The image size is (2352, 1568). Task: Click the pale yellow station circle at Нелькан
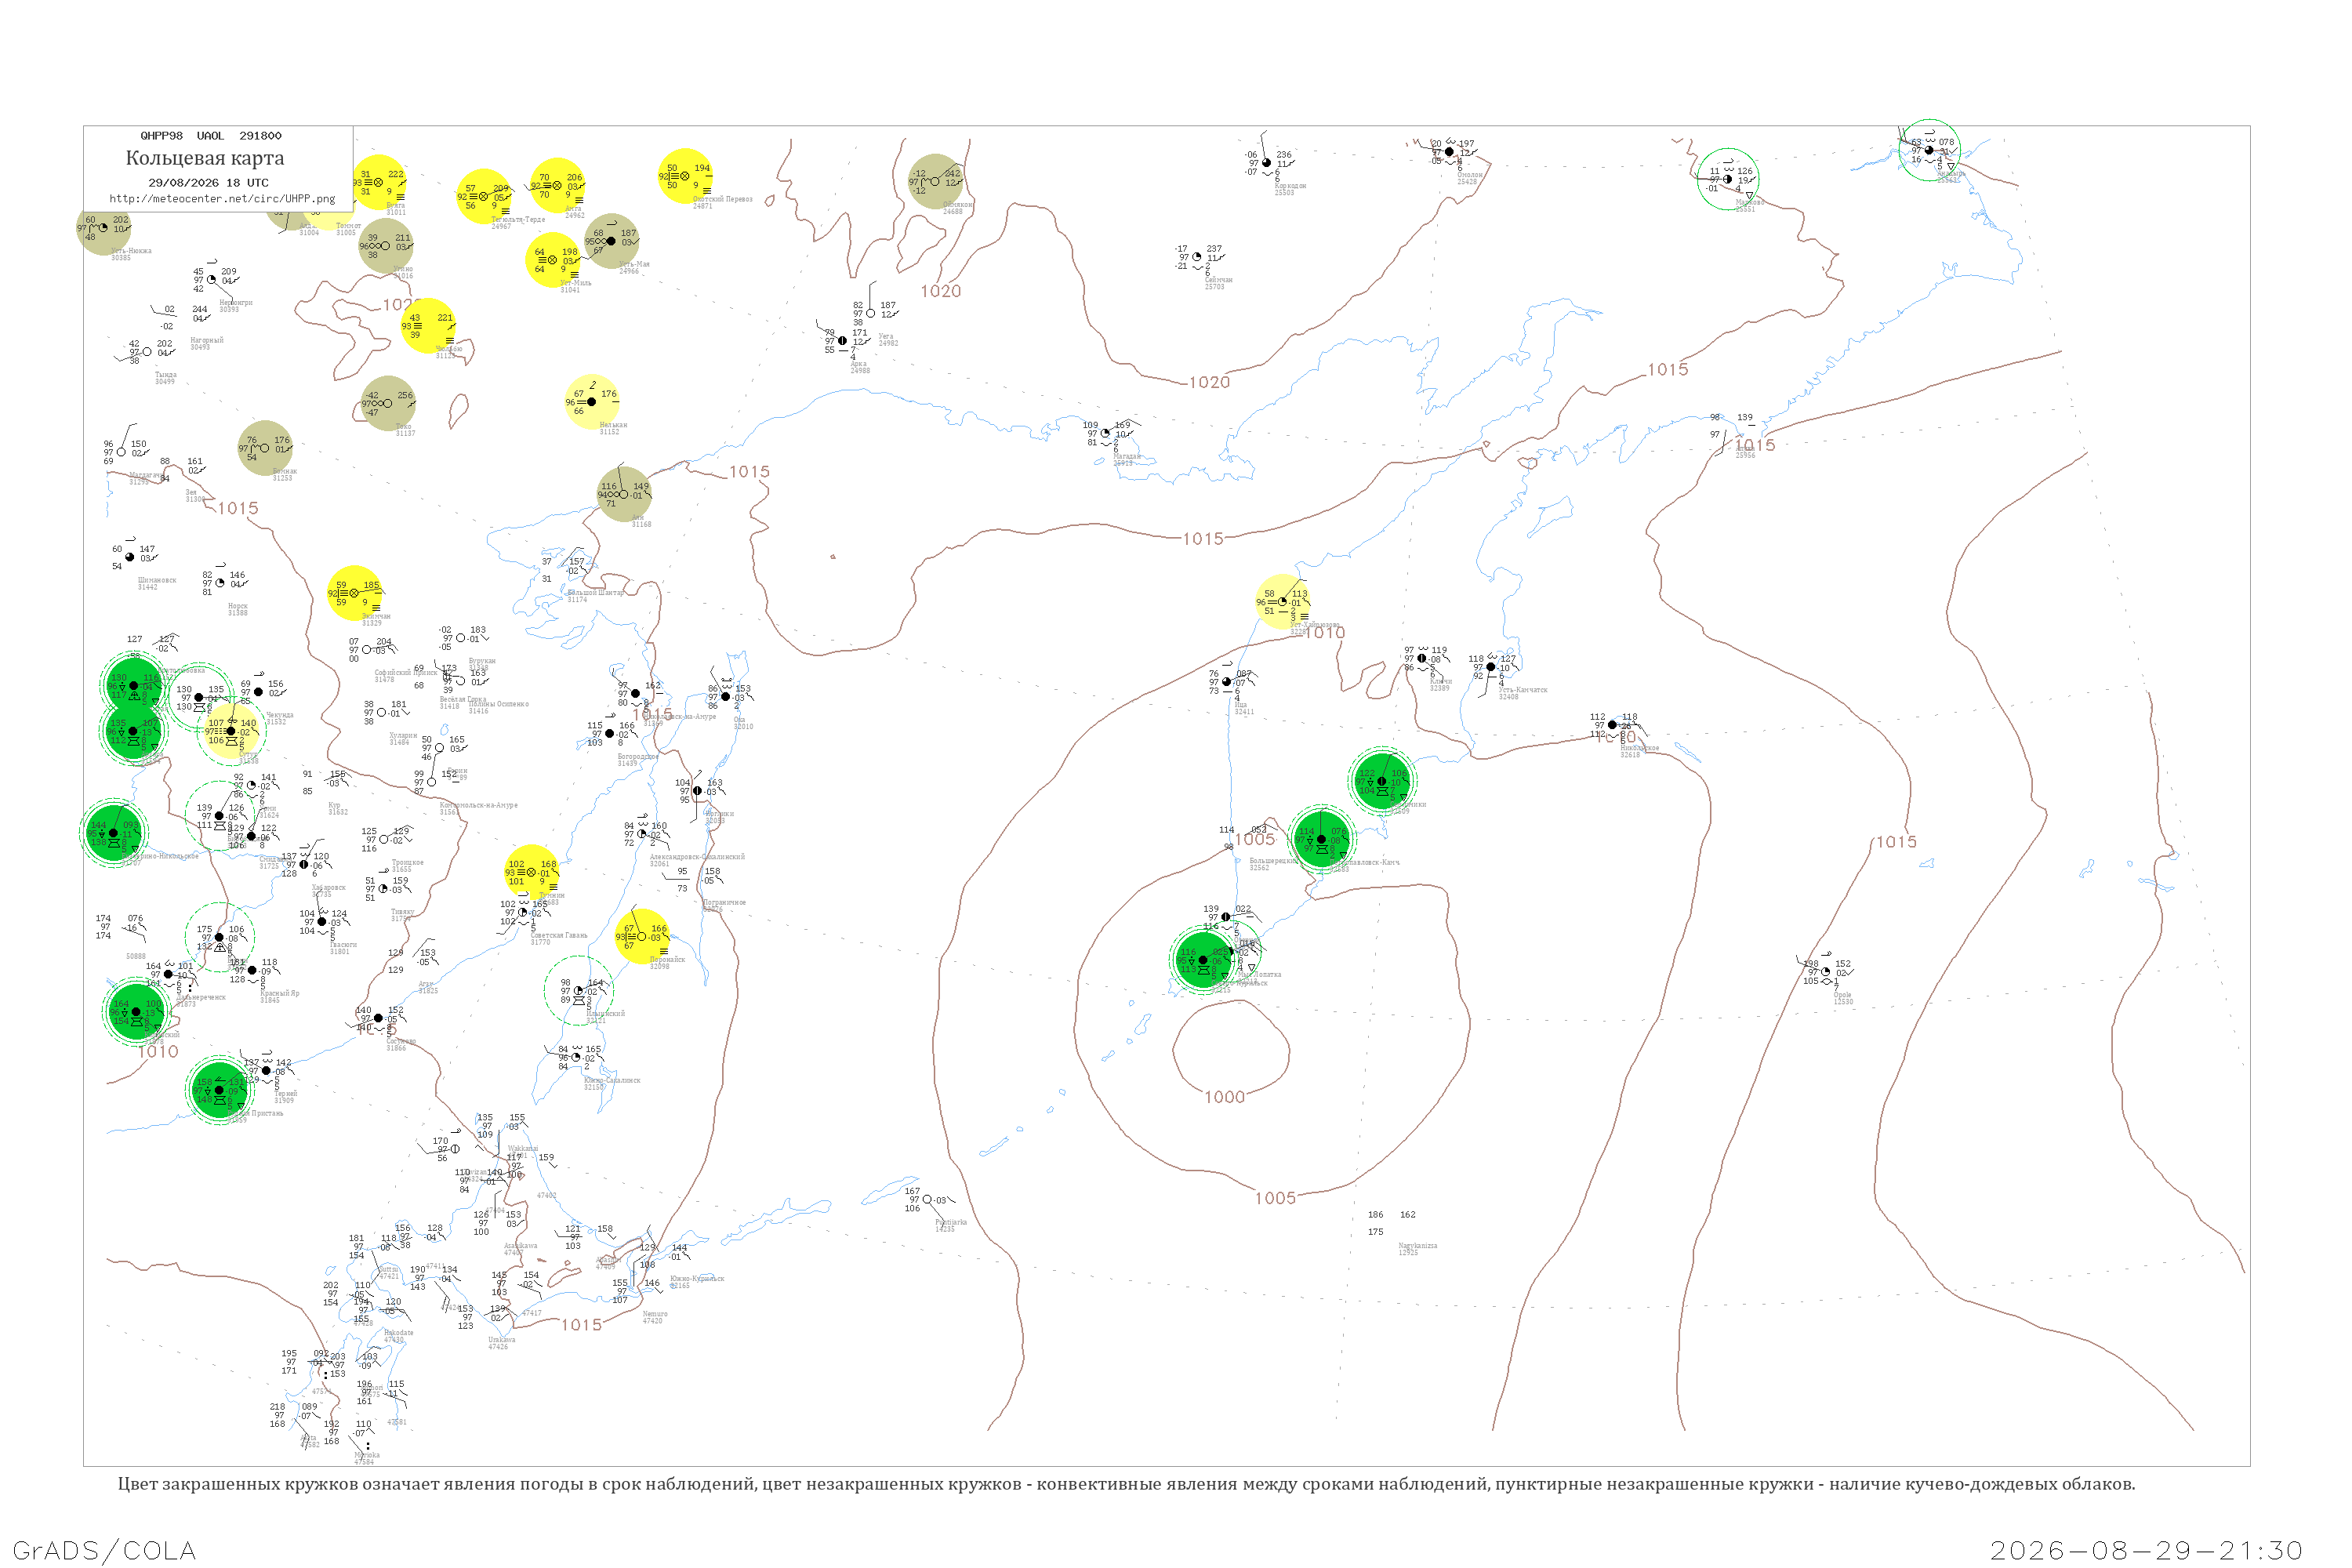[591, 402]
